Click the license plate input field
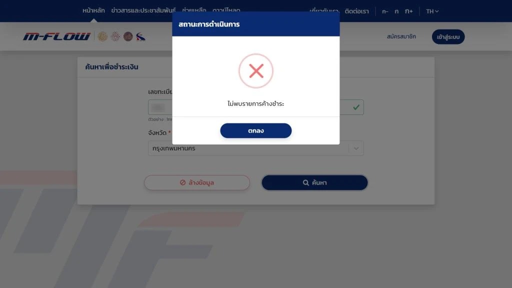This screenshot has width=512, height=288. tap(256, 107)
